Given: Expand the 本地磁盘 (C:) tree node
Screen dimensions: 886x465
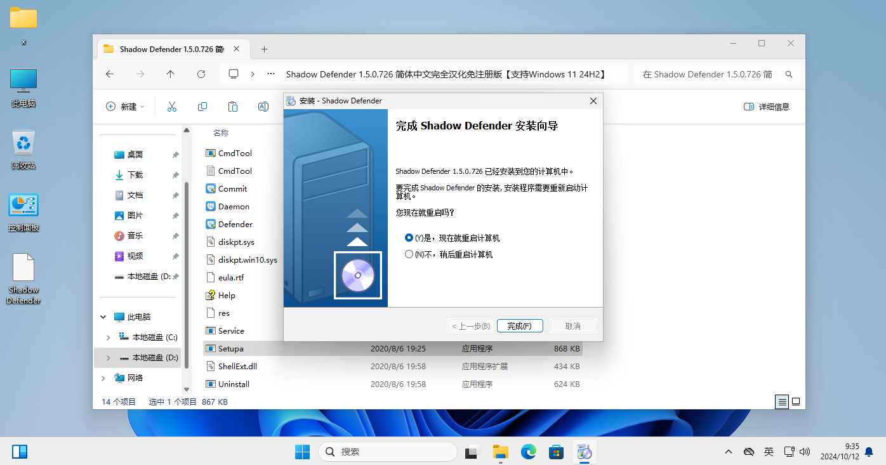Looking at the screenshot, I should tap(108, 337).
